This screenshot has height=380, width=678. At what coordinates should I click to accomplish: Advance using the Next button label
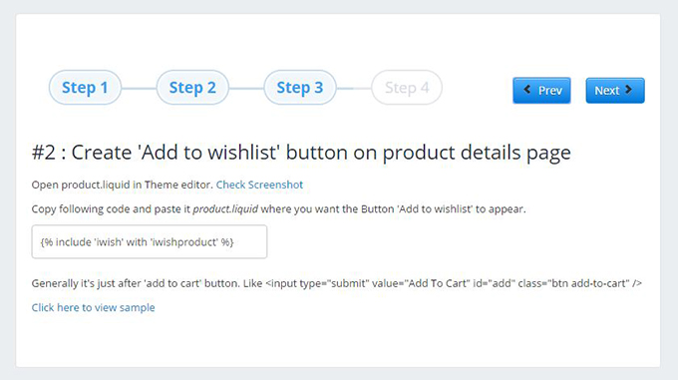tap(607, 91)
